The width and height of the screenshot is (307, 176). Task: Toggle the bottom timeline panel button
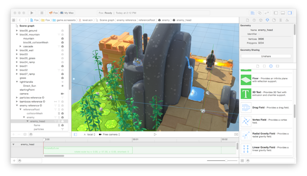pyautogui.click(x=236, y=135)
